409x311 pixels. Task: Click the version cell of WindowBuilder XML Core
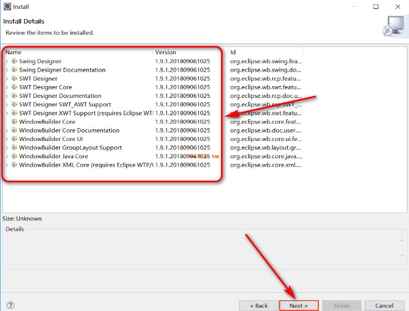(182, 165)
